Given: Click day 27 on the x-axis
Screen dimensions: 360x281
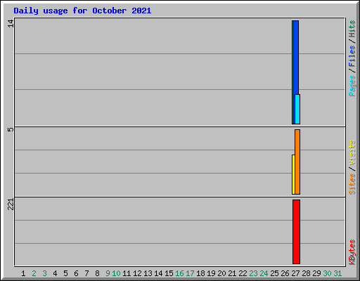Looking at the screenshot, I should [295, 273].
